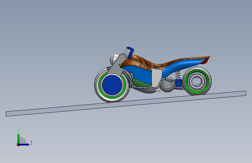Select the light gray side panel

coord(157,77)
